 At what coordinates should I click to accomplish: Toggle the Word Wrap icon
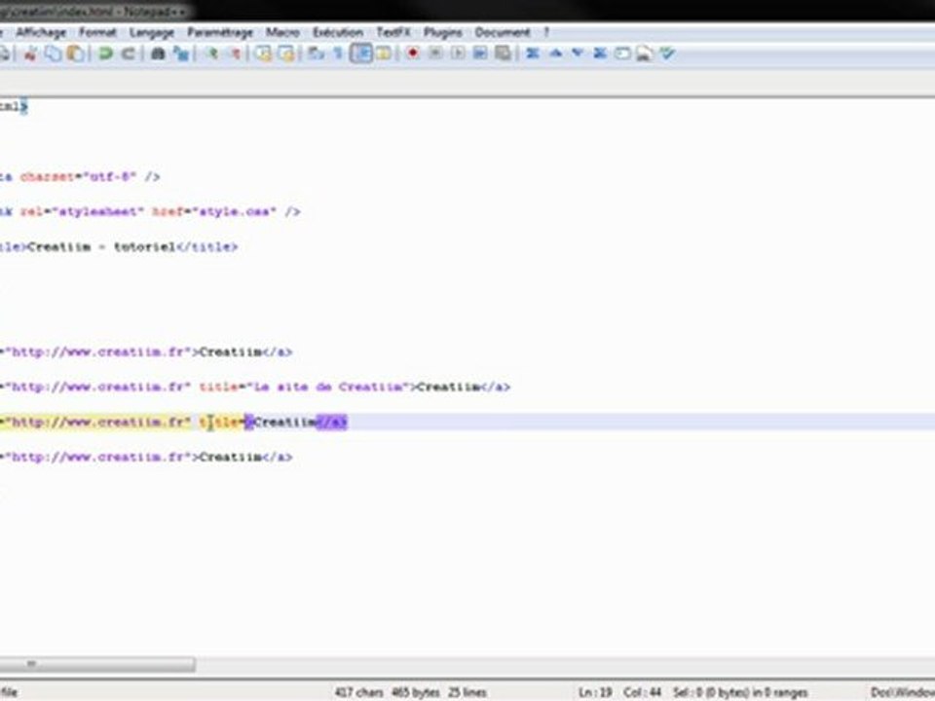(316, 54)
